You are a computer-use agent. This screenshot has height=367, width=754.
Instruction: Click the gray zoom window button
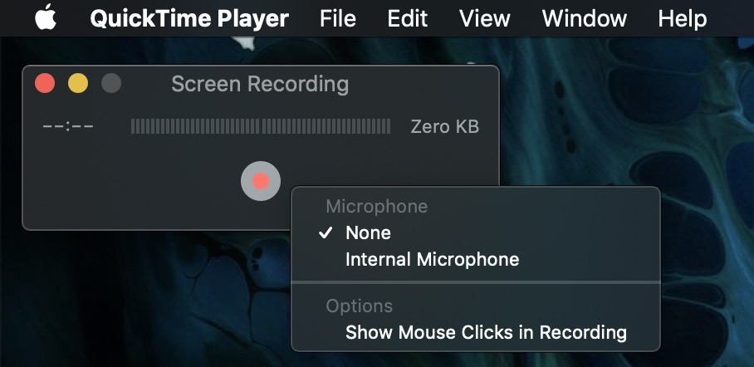[x=111, y=84]
